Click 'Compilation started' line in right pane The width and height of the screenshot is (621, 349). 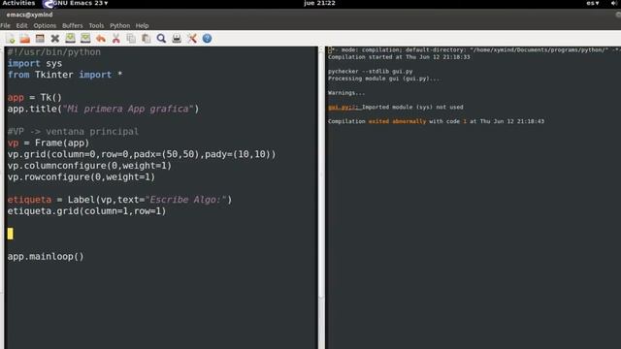399,57
